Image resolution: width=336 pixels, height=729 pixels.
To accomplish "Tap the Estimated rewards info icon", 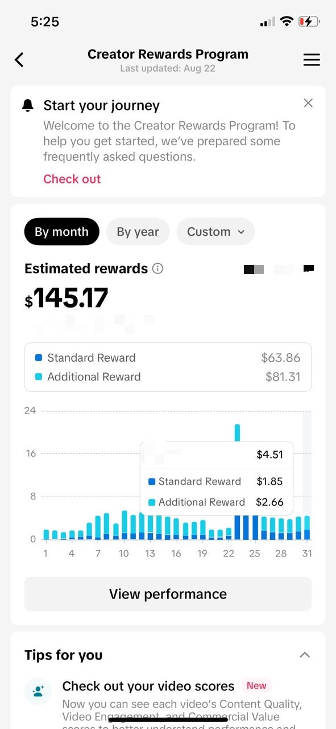I will [158, 269].
